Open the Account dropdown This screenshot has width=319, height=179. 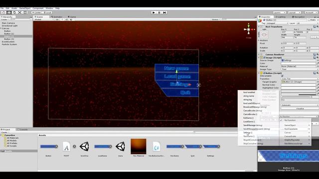311,12
